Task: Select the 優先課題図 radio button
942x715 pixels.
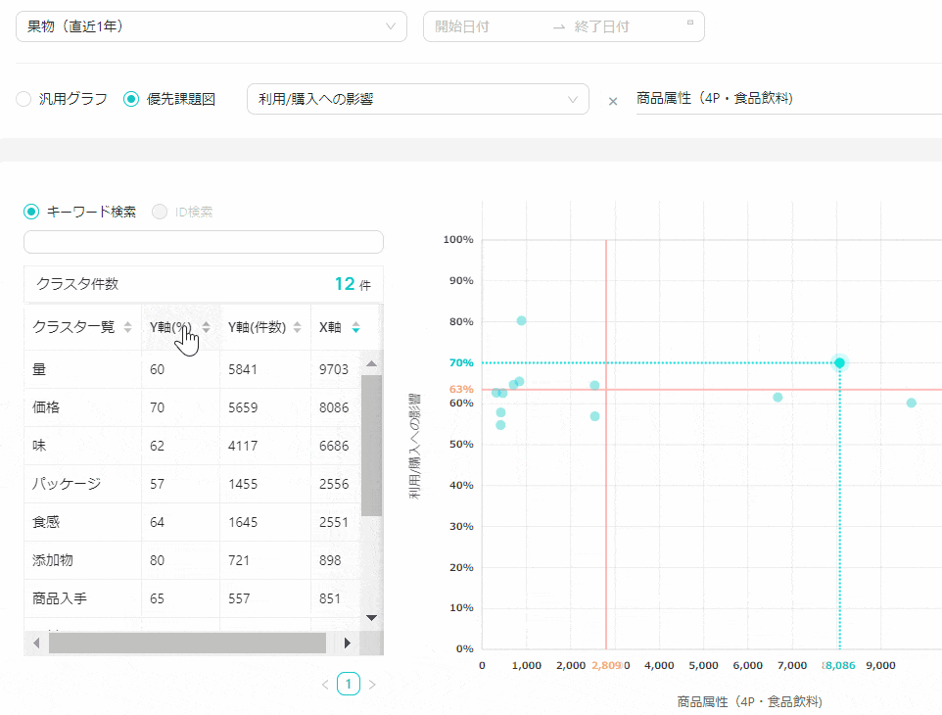Action: click(131, 99)
